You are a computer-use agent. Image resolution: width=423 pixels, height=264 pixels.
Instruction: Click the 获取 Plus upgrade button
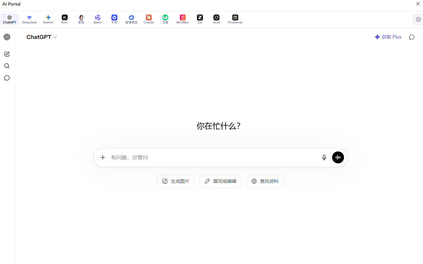pos(388,37)
